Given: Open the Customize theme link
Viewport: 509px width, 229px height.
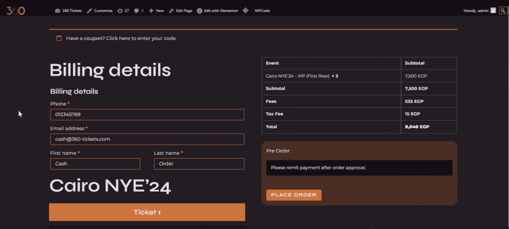Looking at the screenshot, I should (x=99, y=11).
